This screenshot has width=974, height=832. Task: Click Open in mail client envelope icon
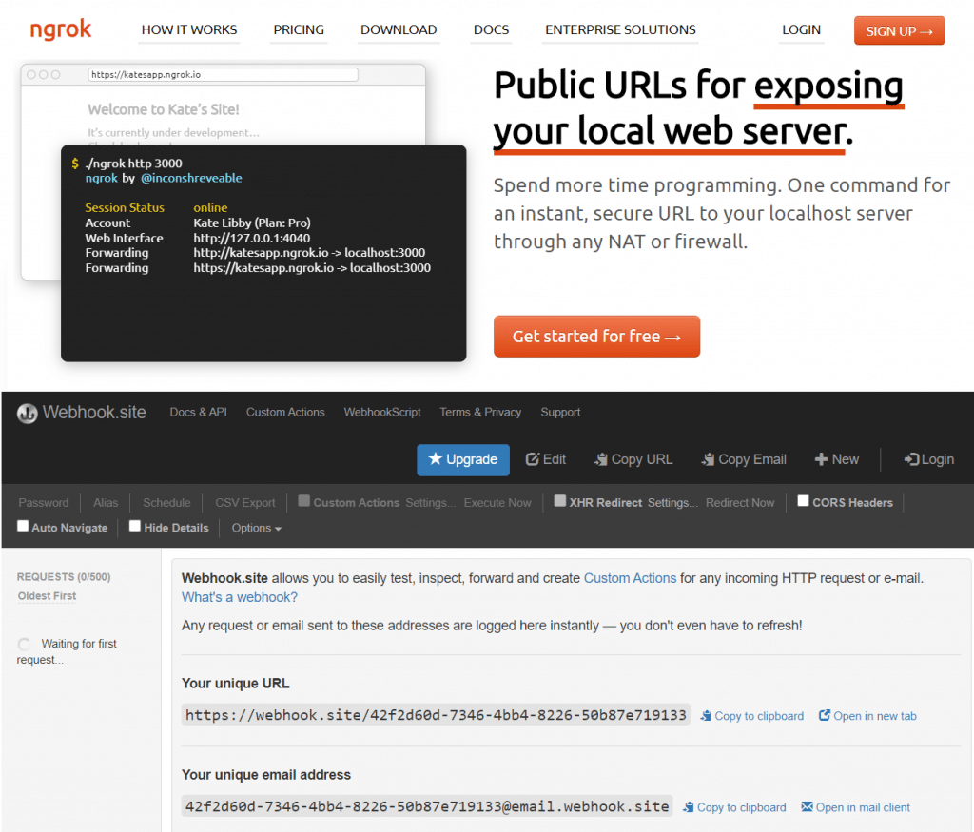[807, 806]
